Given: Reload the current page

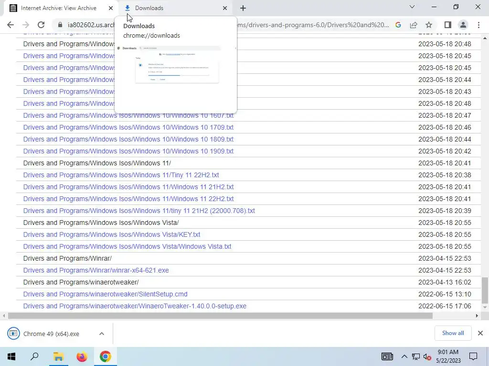Looking at the screenshot, I should pyautogui.click(x=41, y=25).
